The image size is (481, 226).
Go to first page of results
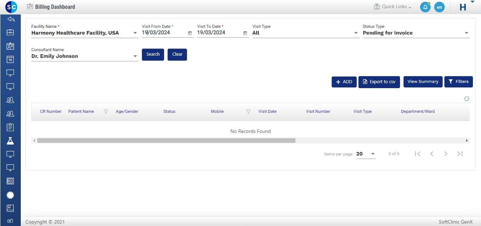point(417,154)
